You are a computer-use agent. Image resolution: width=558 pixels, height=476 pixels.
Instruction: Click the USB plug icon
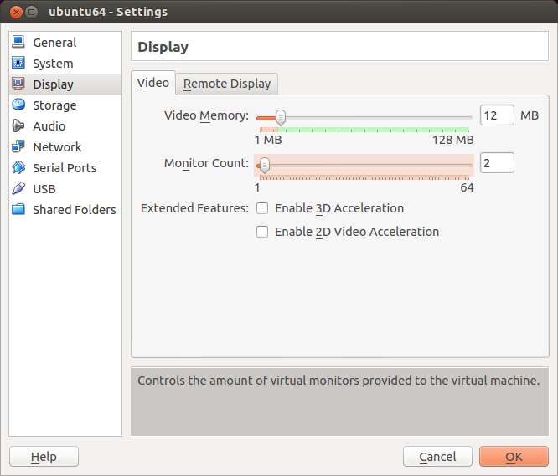(18, 188)
